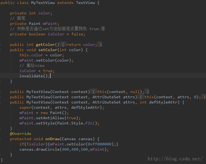The image size is (206, 164).
Task: Click the onDraw method name
Action: (x=52, y=139)
